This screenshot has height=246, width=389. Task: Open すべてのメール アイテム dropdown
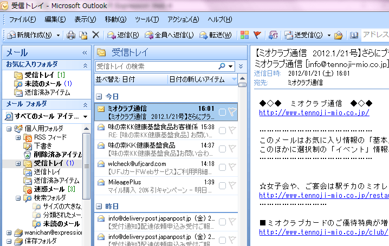coord(86,116)
